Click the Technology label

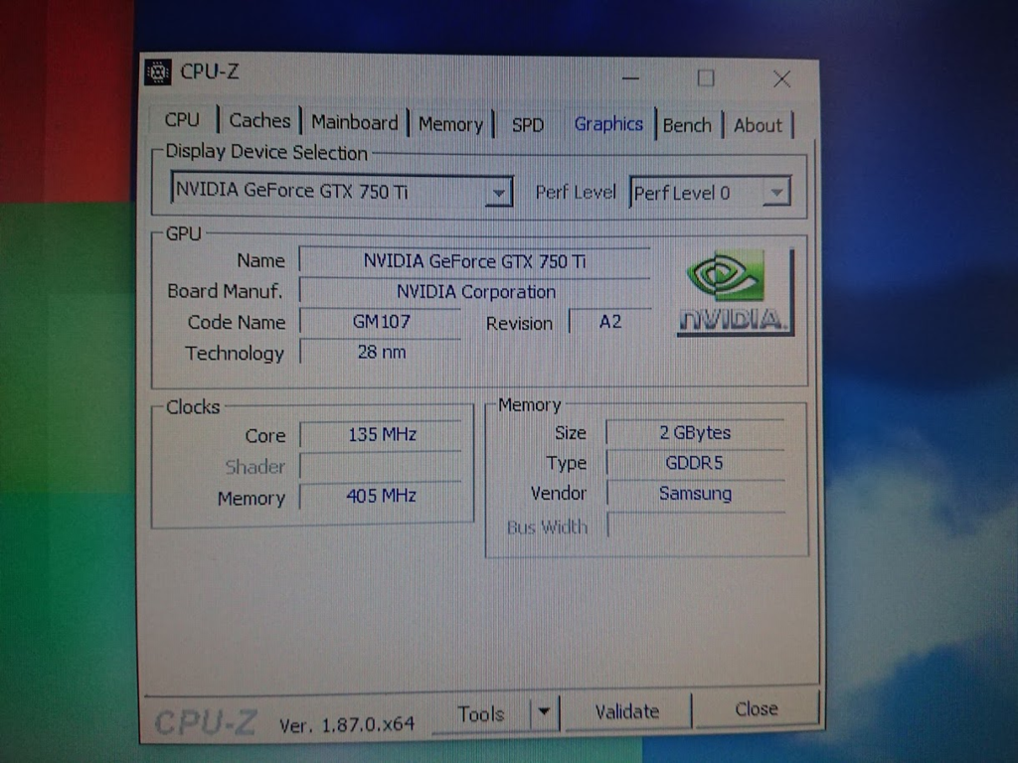point(235,354)
